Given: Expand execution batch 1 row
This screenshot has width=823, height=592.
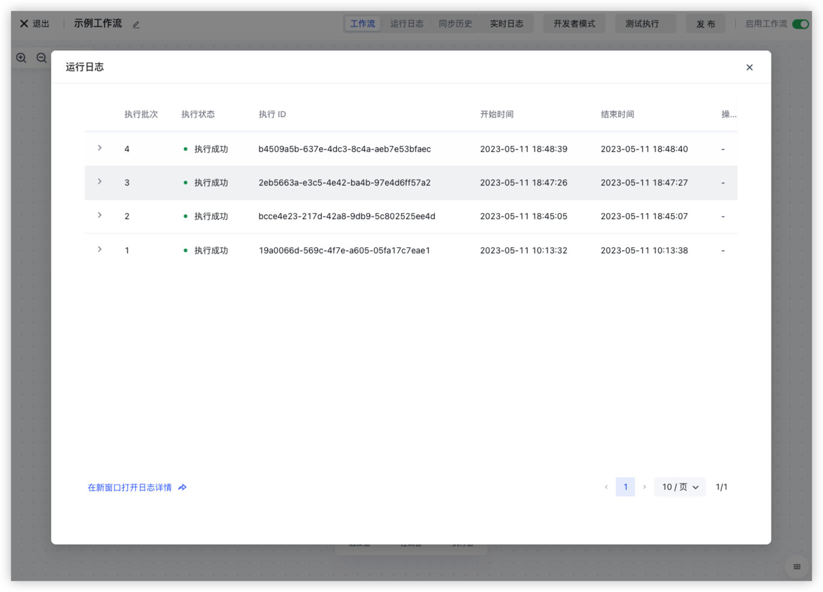Looking at the screenshot, I should pyautogui.click(x=100, y=250).
